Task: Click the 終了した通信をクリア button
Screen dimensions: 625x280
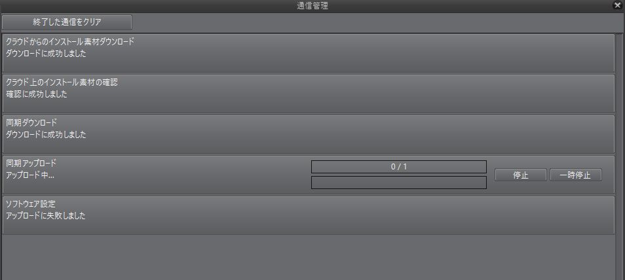Action: (x=67, y=22)
